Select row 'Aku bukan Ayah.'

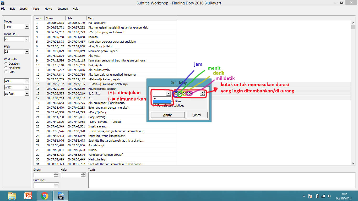(105, 70)
